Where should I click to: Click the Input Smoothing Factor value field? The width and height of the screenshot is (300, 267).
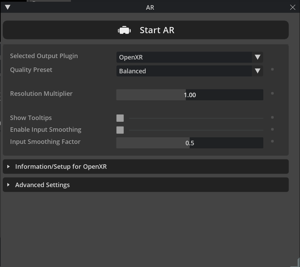point(190,142)
